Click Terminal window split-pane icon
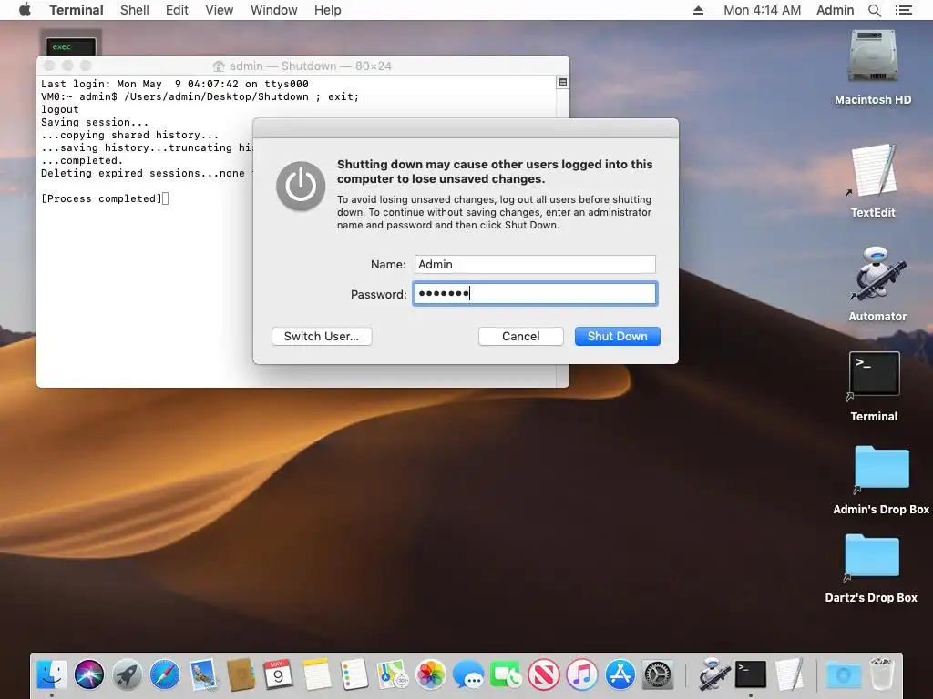Viewport: 933px width, 699px height. [562, 82]
